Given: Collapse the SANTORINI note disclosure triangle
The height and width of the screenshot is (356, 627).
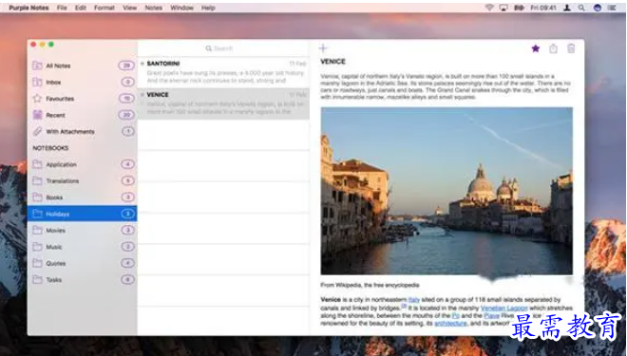Looking at the screenshot, I should click(142, 64).
